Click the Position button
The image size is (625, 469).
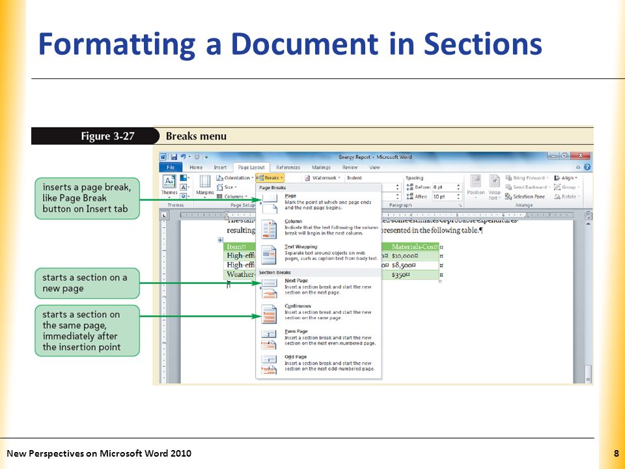tap(475, 187)
